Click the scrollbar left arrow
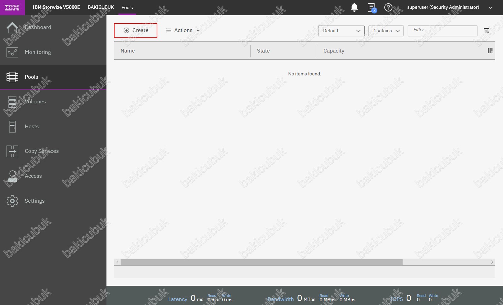Image resolution: width=503 pixels, height=305 pixels. coord(117,262)
